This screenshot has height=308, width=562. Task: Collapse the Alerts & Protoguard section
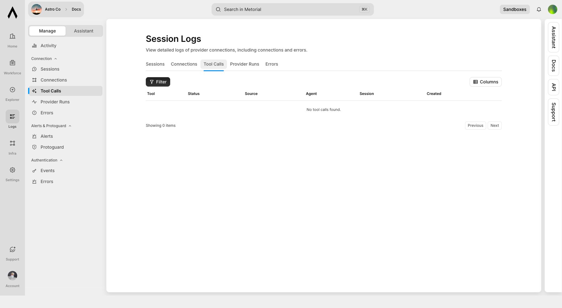pyautogui.click(x=51, y=126)
